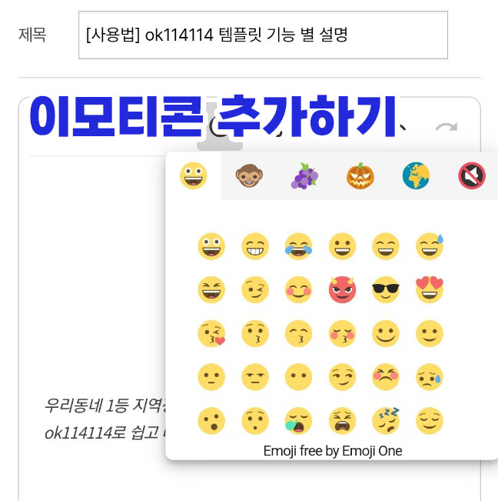The width and height of the screenshot is (498, 501).
Task: Insert the sleeping zzz face emoji
Action: [386, 421]
